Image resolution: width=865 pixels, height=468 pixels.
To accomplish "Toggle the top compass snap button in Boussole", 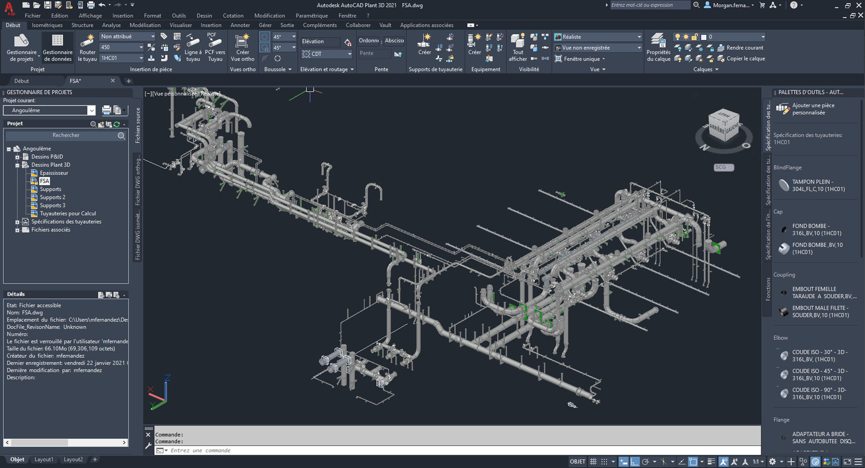I will coord(265,37).
